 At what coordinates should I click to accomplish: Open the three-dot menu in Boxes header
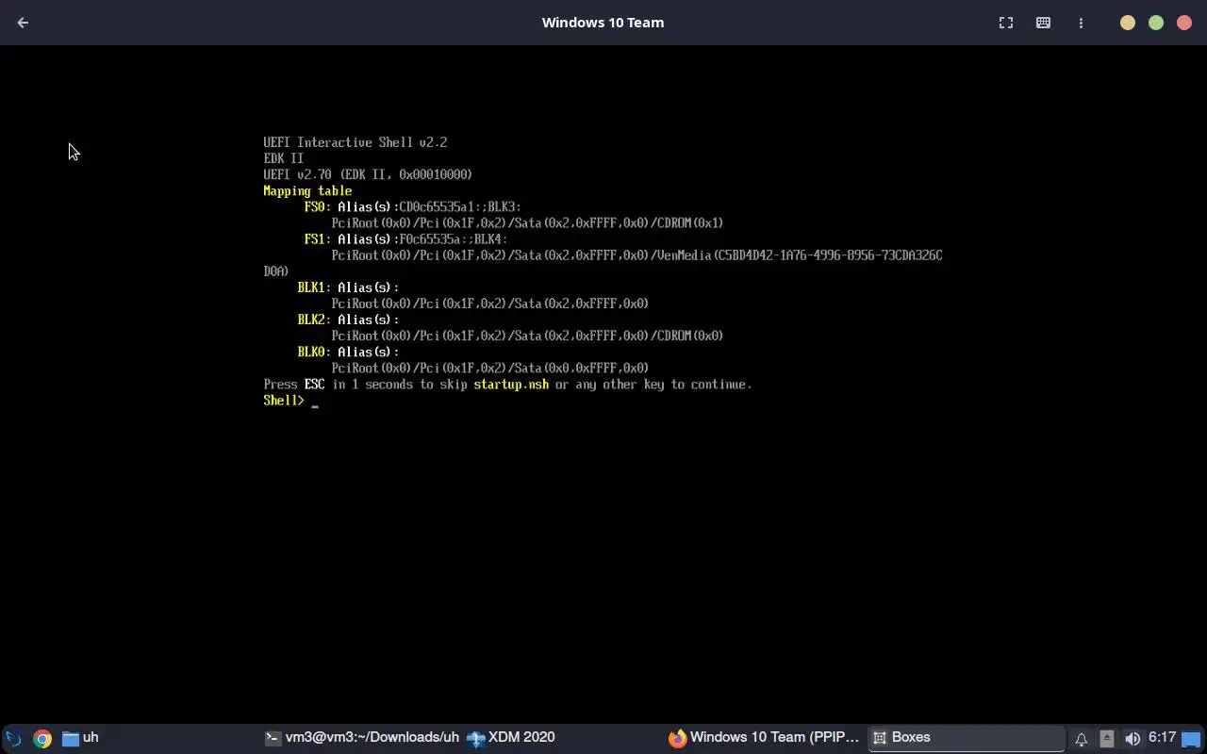[x=1081, y=23]
